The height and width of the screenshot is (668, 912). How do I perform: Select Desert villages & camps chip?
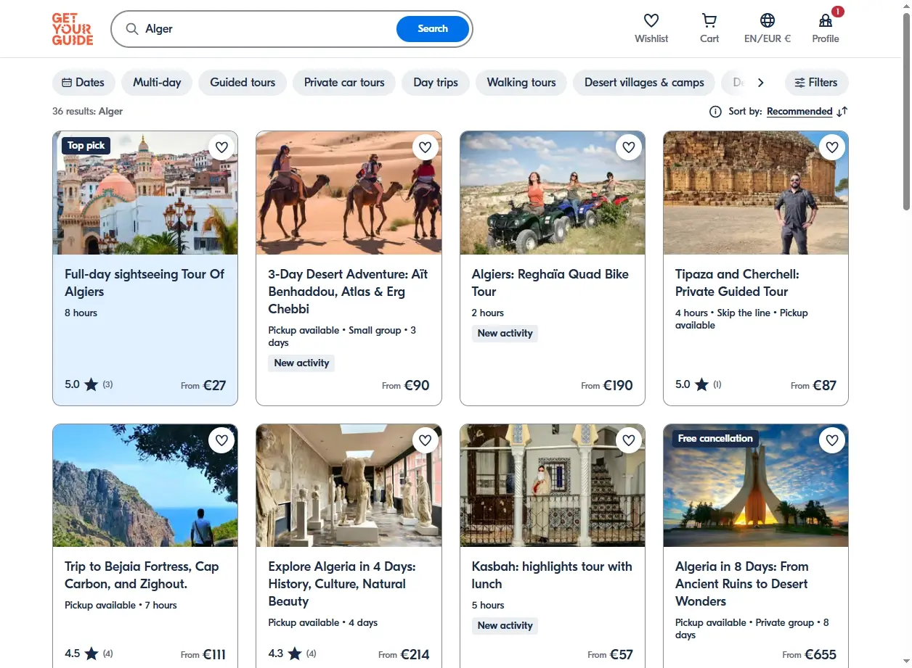click(x=644, y=83)
